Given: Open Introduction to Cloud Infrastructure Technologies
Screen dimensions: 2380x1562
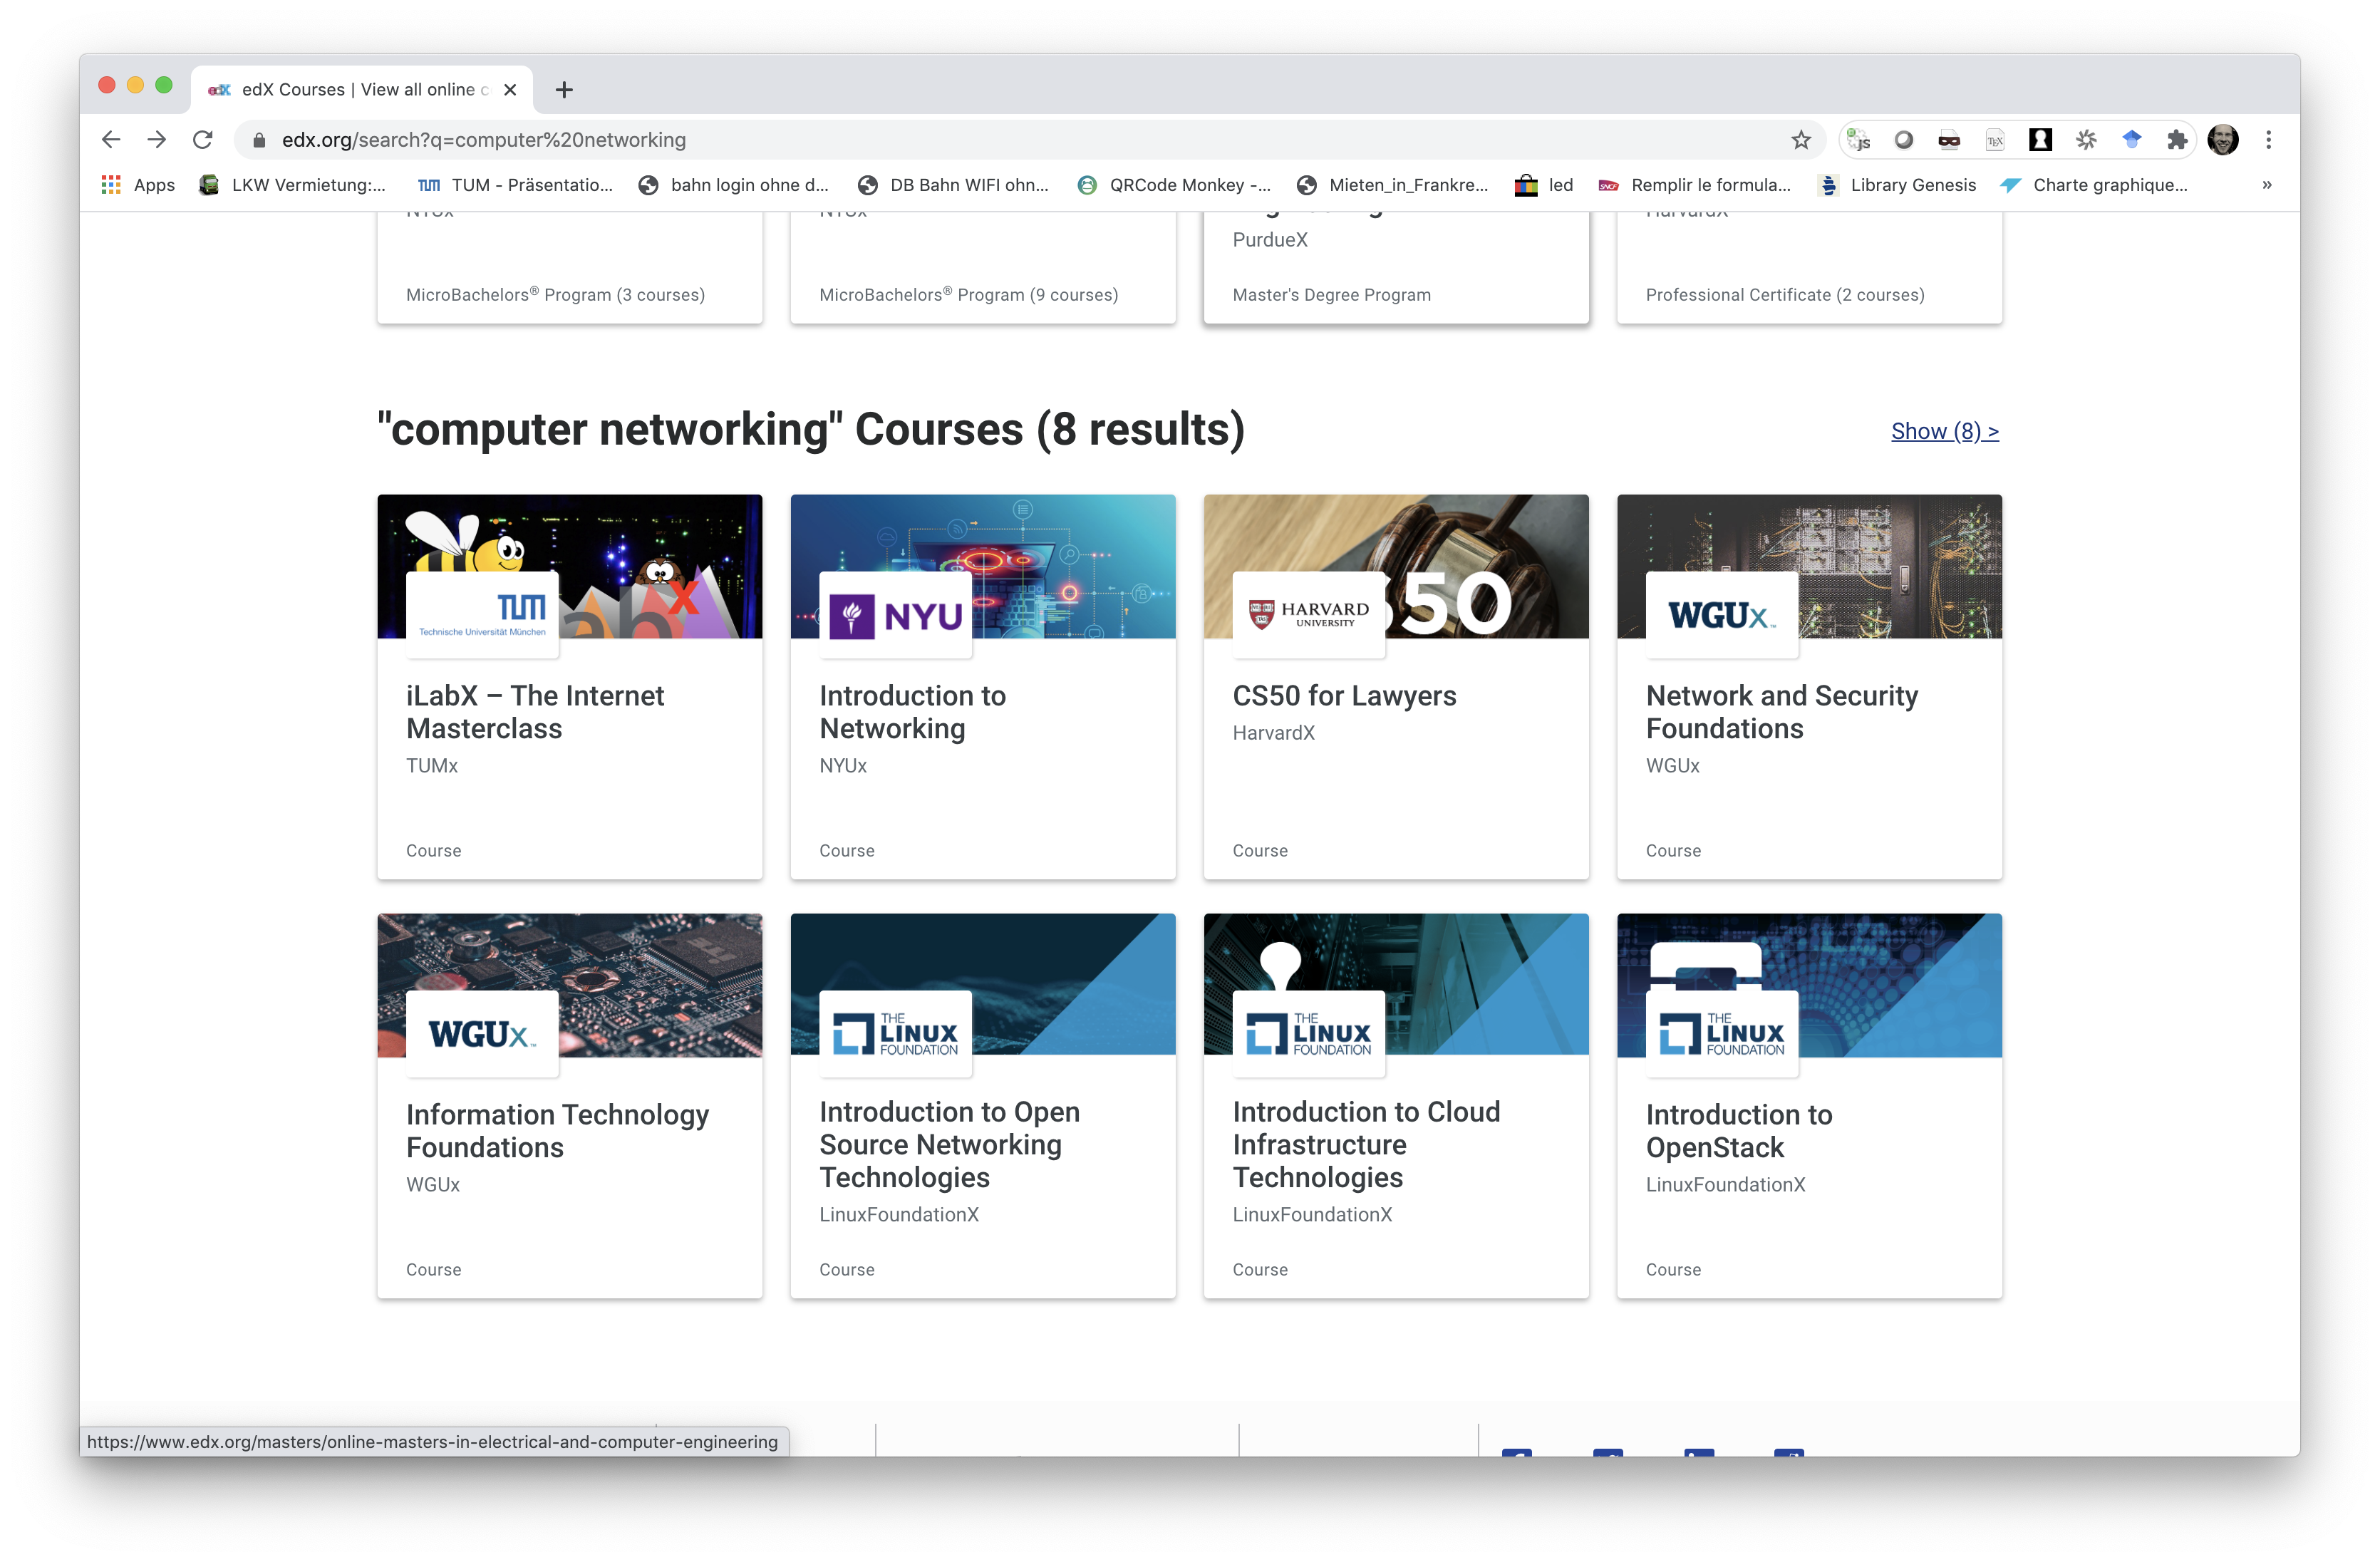Looking at the screenshot, I should pos(1396,1106).
